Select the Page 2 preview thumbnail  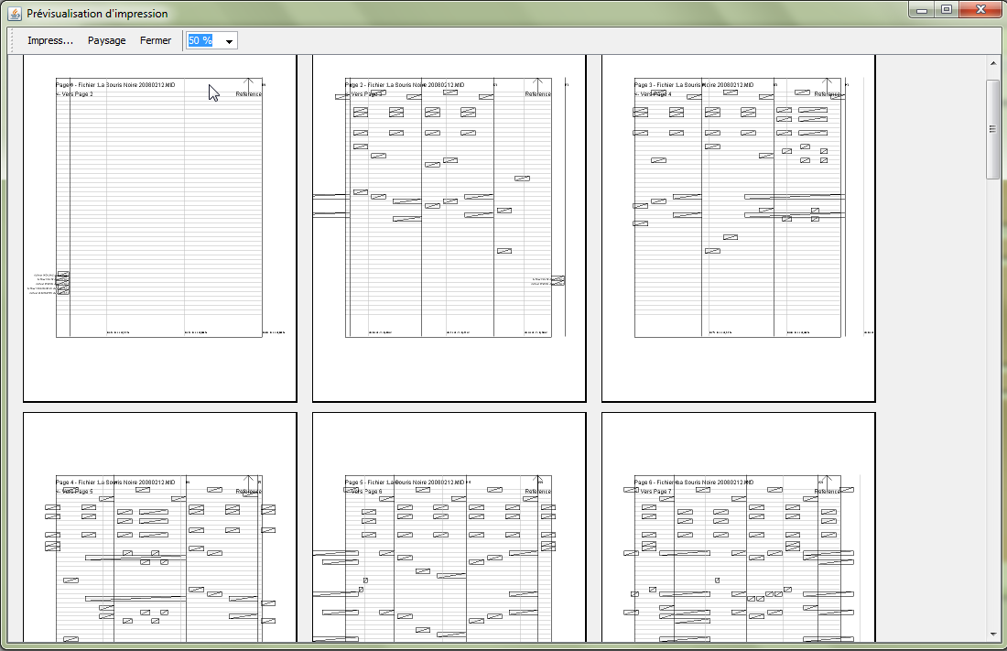449,228
